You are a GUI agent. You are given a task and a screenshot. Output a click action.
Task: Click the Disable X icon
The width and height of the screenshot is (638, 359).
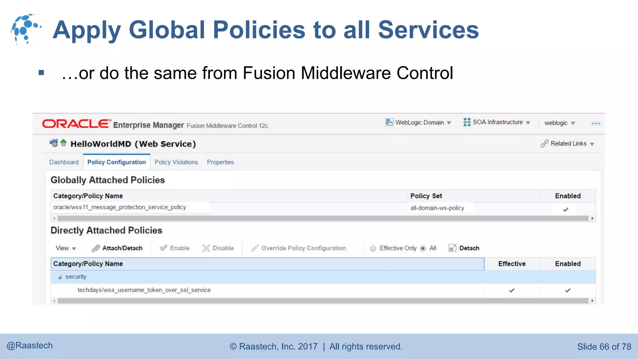click(x=206, y=248)
